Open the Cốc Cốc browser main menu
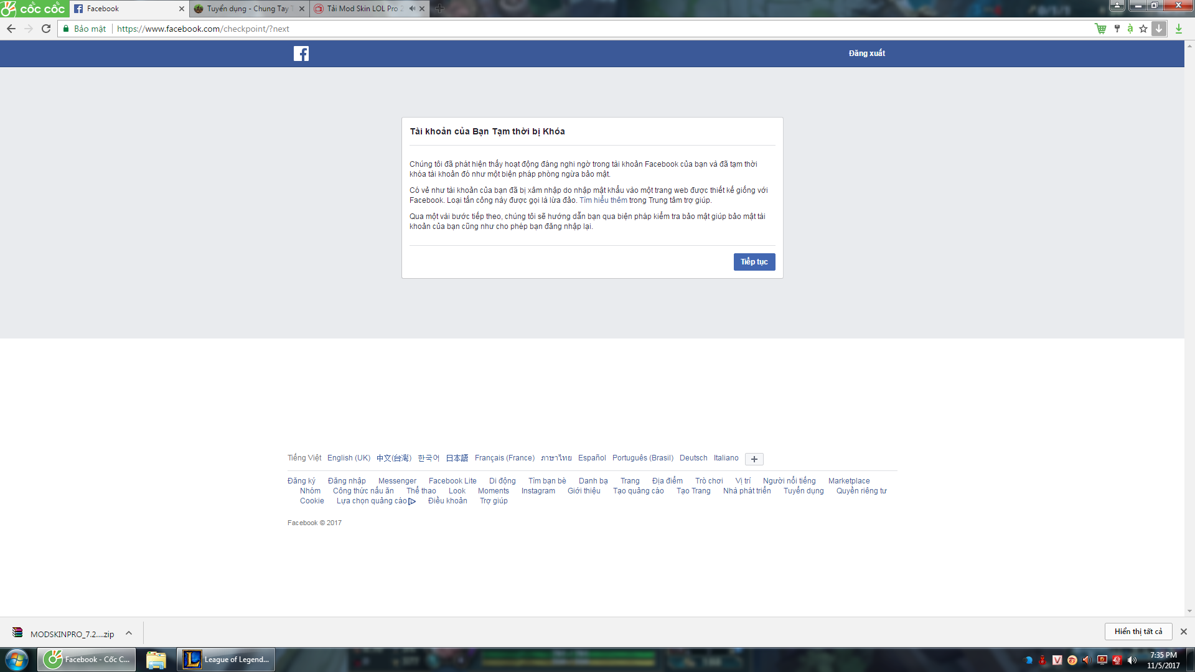Image resolution: width=1195 pixels, height=672 pixels. tap(34, 9)
